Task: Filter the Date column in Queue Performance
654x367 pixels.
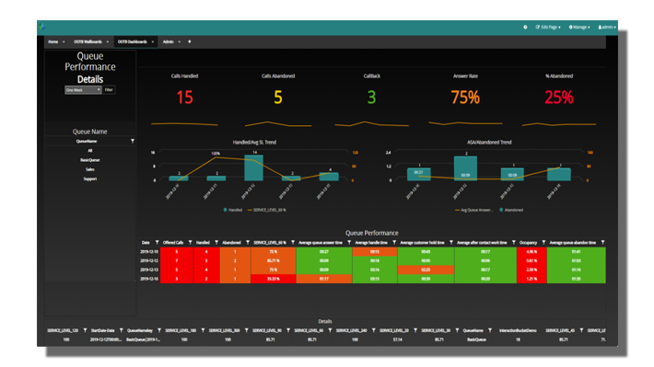Action: click(x=157, y=243)
